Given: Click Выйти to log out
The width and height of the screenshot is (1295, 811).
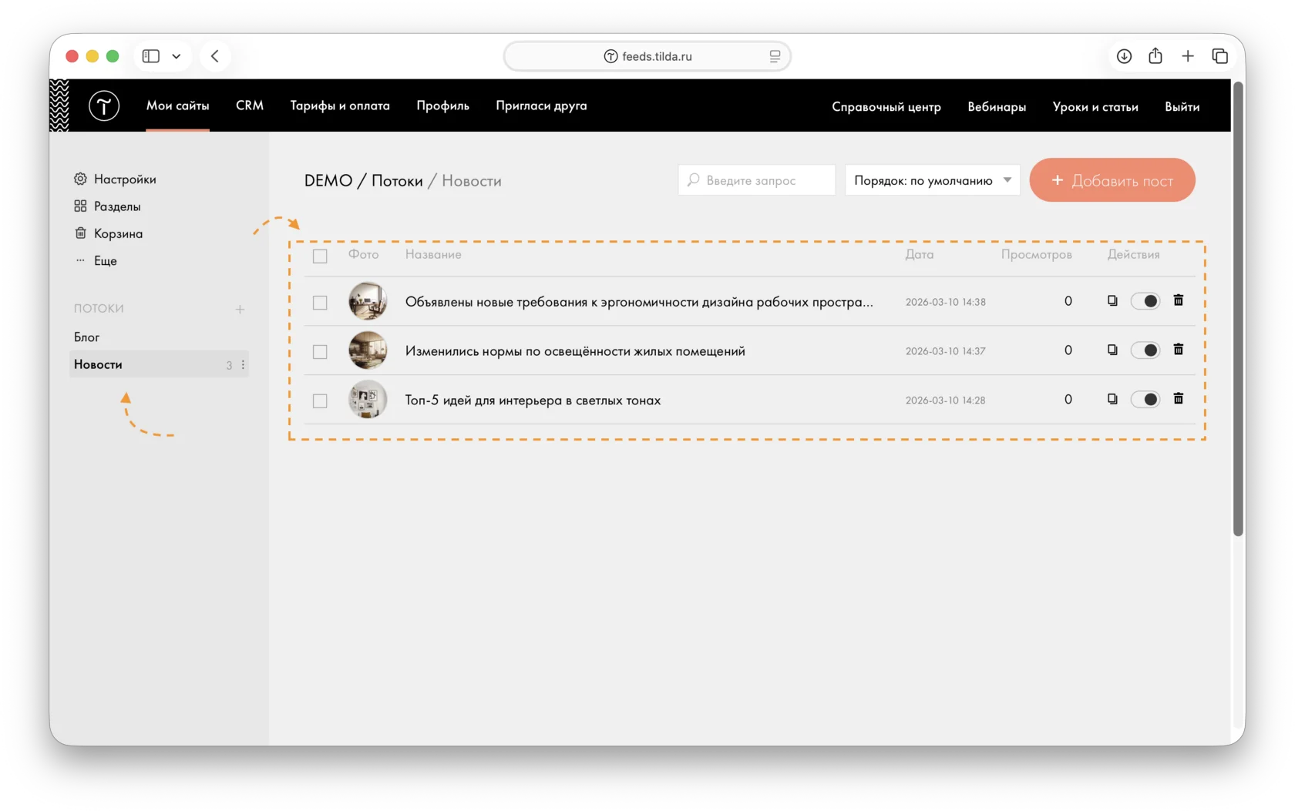Looking at the screenshot, I should [x=1182, y=107].
